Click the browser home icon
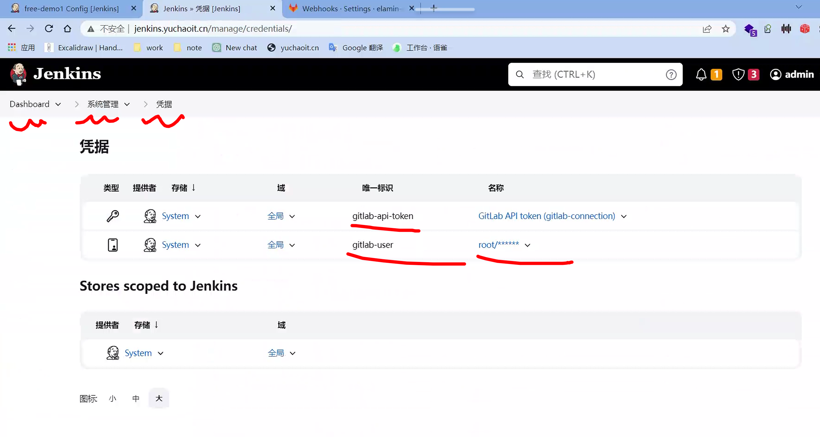The image size is (820, 437). tap(67, 29)
